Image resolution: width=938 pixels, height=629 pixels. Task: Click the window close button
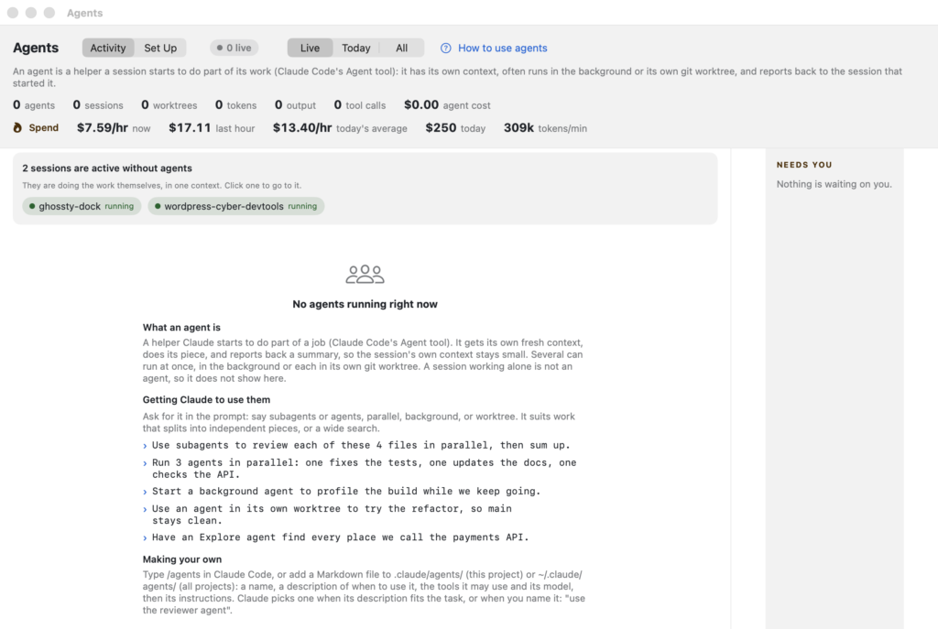point(13,13)
